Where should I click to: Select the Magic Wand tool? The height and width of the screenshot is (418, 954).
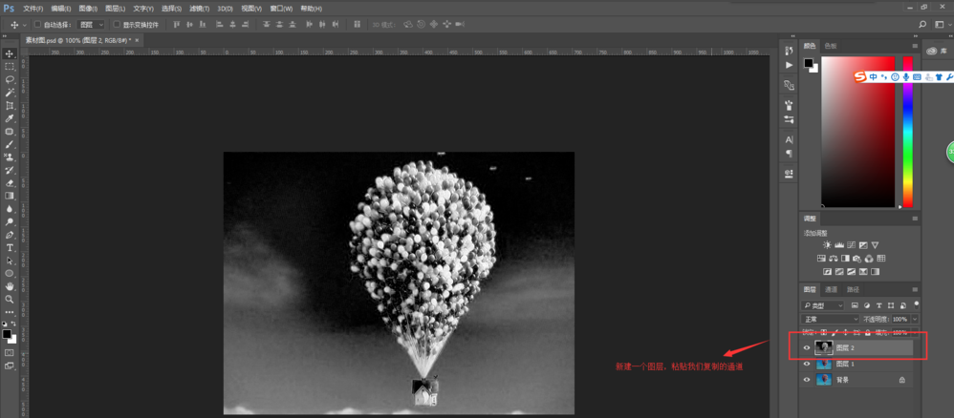10,93
